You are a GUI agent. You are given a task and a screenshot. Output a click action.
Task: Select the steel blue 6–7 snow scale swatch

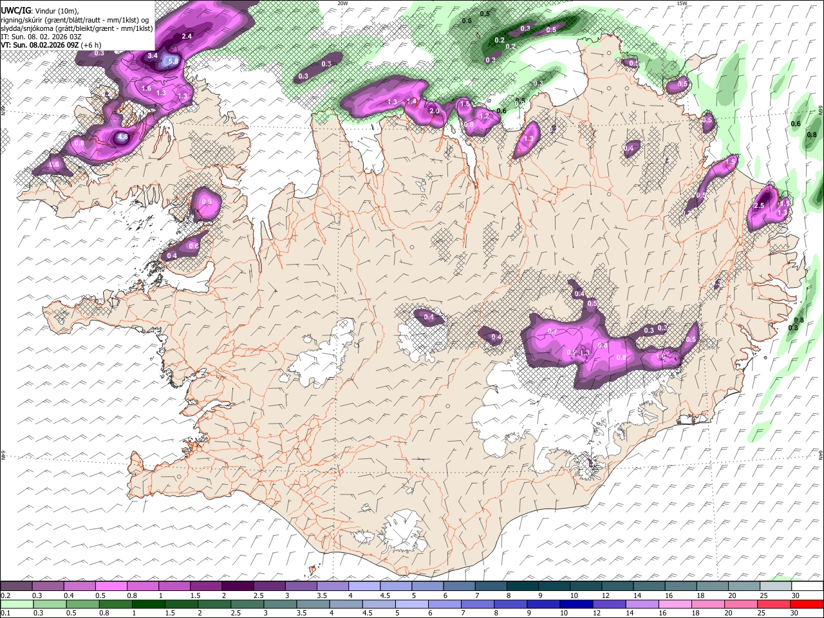(x=459, y=586)
